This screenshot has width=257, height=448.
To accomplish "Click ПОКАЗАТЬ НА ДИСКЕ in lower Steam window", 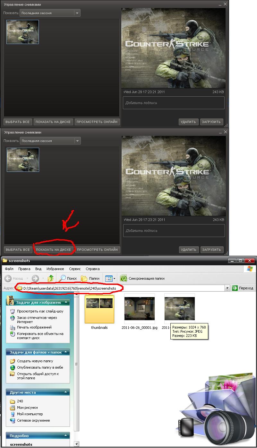I will pos(53,250).
